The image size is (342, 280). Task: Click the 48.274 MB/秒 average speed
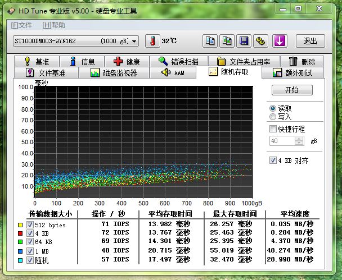(x=290, y=250)
